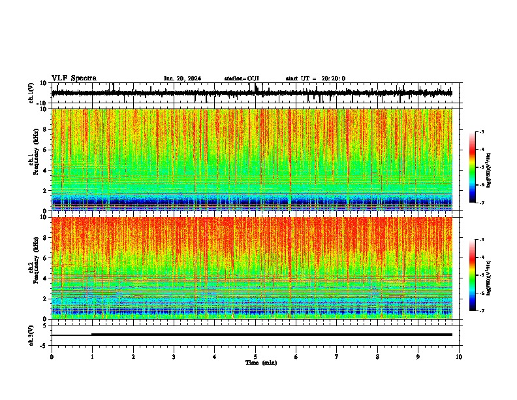The image size is (517, 400).
Task: Click the 'VLF Spectra' plot title
Action: point(74,78)
